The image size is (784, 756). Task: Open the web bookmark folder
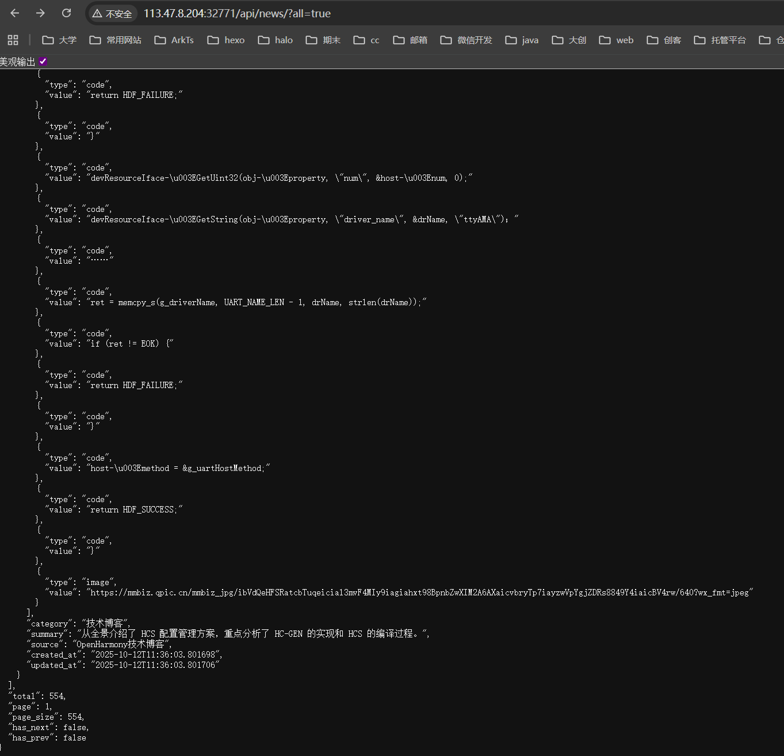[616, 40]
